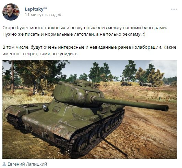The height and width of the screenshot is (168, 182).
Task: Click the line 'именно - секрет, сами всё увидите'
Action: click(40, 54)
